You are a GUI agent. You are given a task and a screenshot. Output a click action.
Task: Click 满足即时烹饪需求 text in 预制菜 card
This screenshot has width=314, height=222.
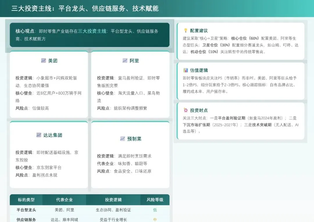[135, 156]
